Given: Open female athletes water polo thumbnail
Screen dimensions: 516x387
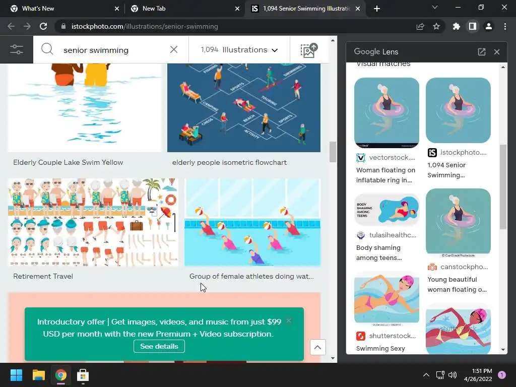Looking at the screenshot, I should pos(252,222).
